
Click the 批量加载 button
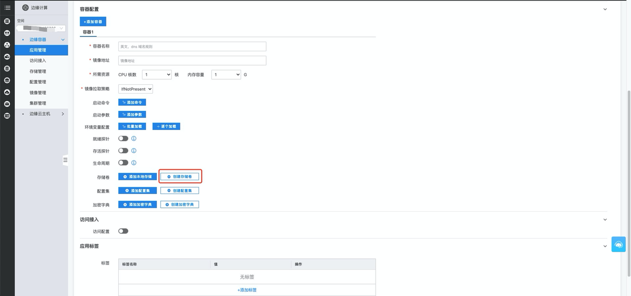[x=132, y=127]
